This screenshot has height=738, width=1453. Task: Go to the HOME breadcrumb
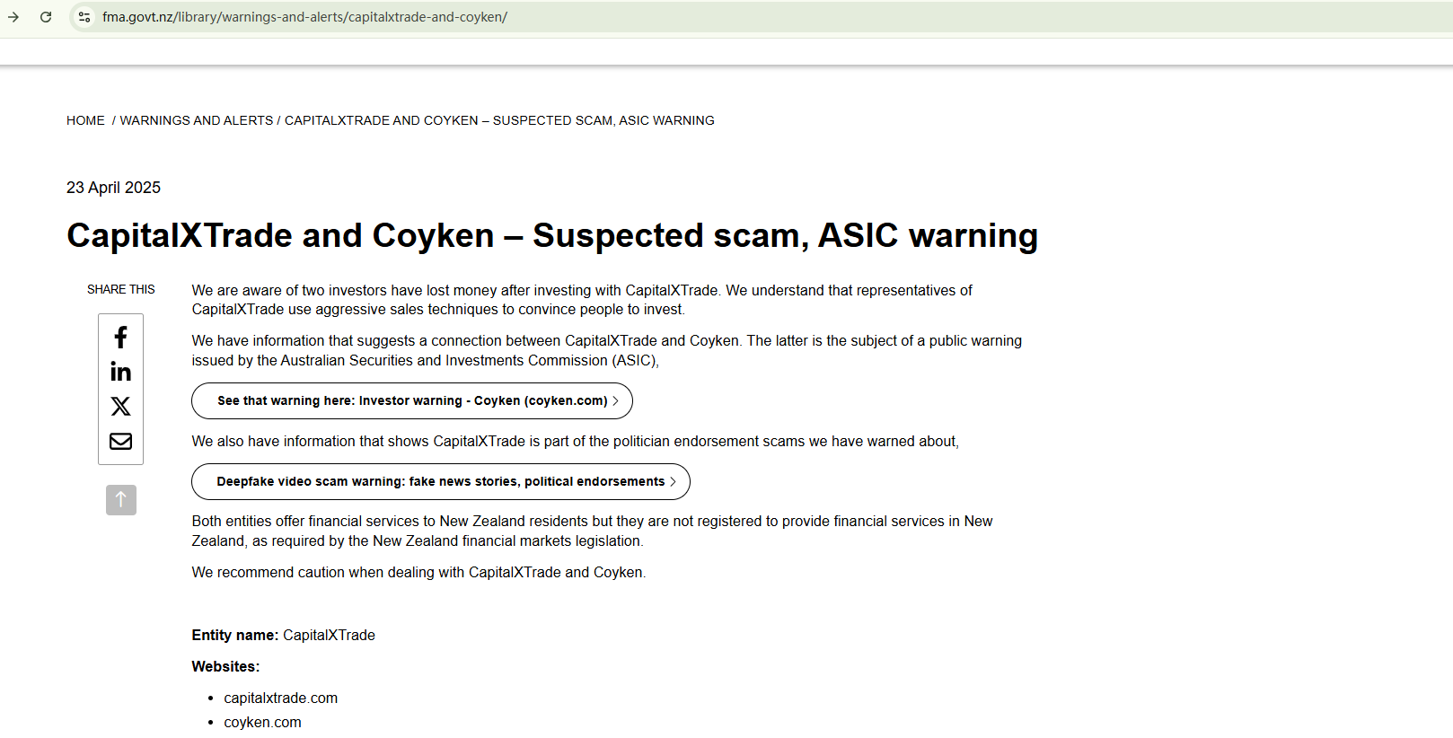tap(85, 120)
